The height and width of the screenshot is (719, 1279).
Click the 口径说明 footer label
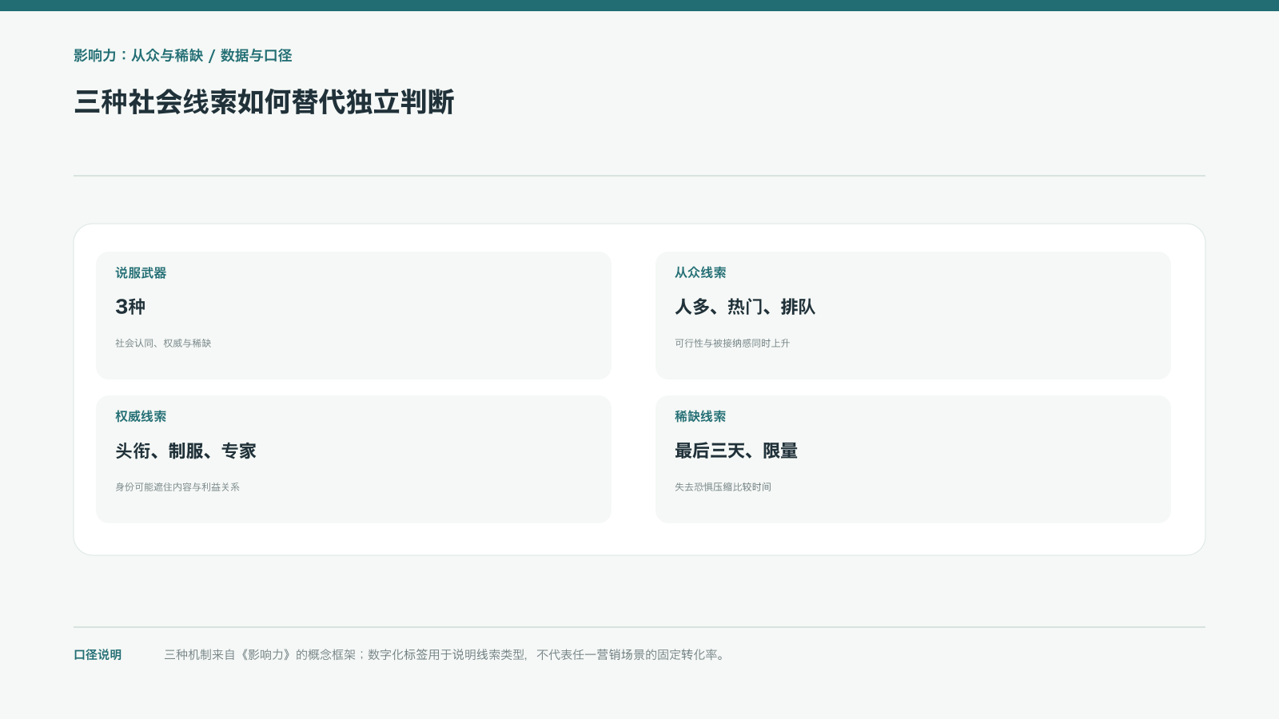pyautogui.click(x=98, y=655)
